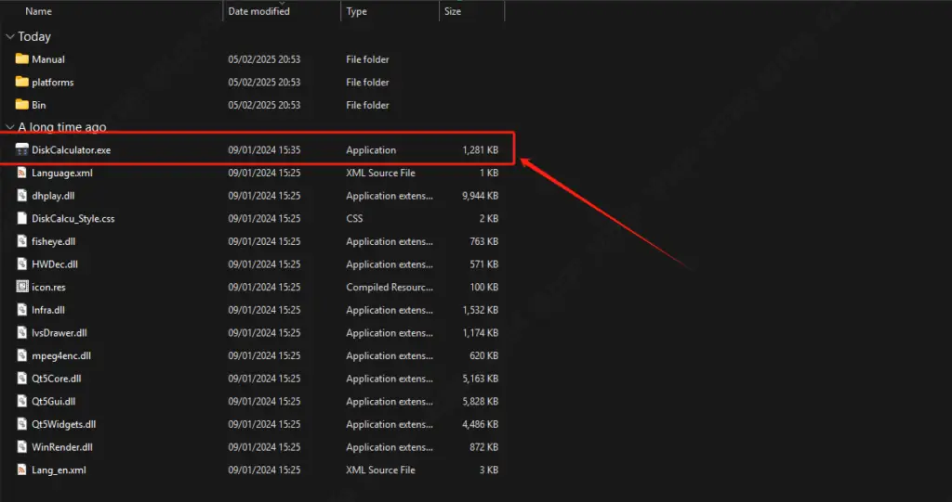952x502 pixels.
Task: Click the Manual folder icon
Action: (22, 58)
